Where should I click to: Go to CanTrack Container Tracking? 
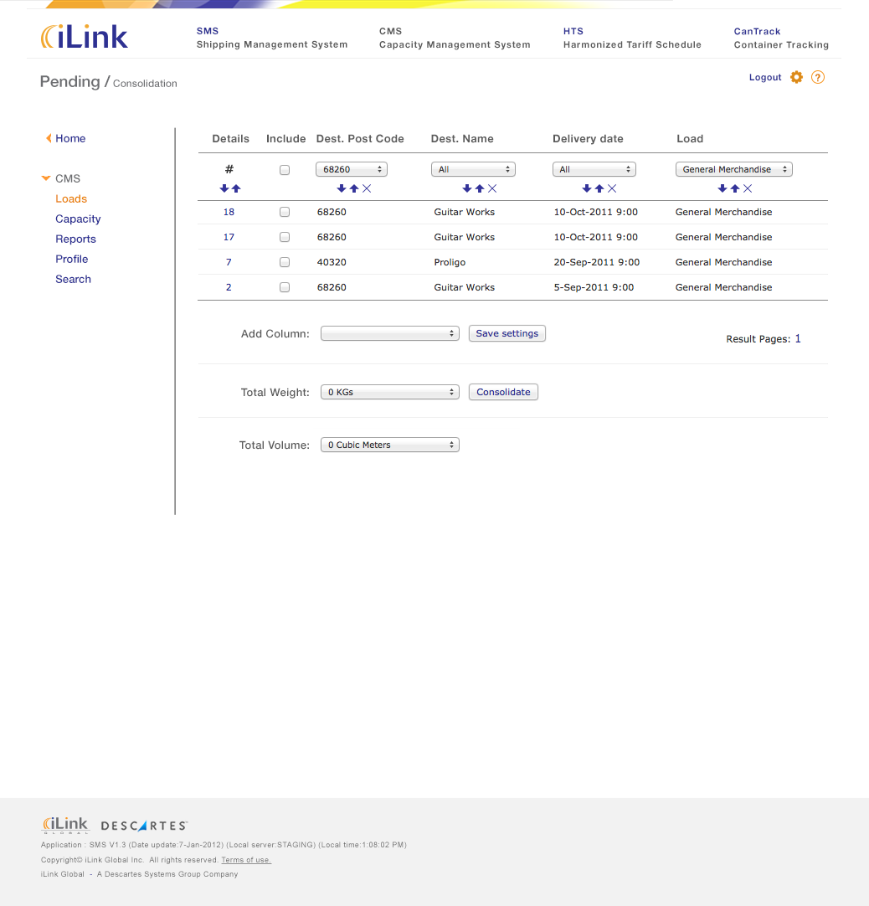click(780, 38)
